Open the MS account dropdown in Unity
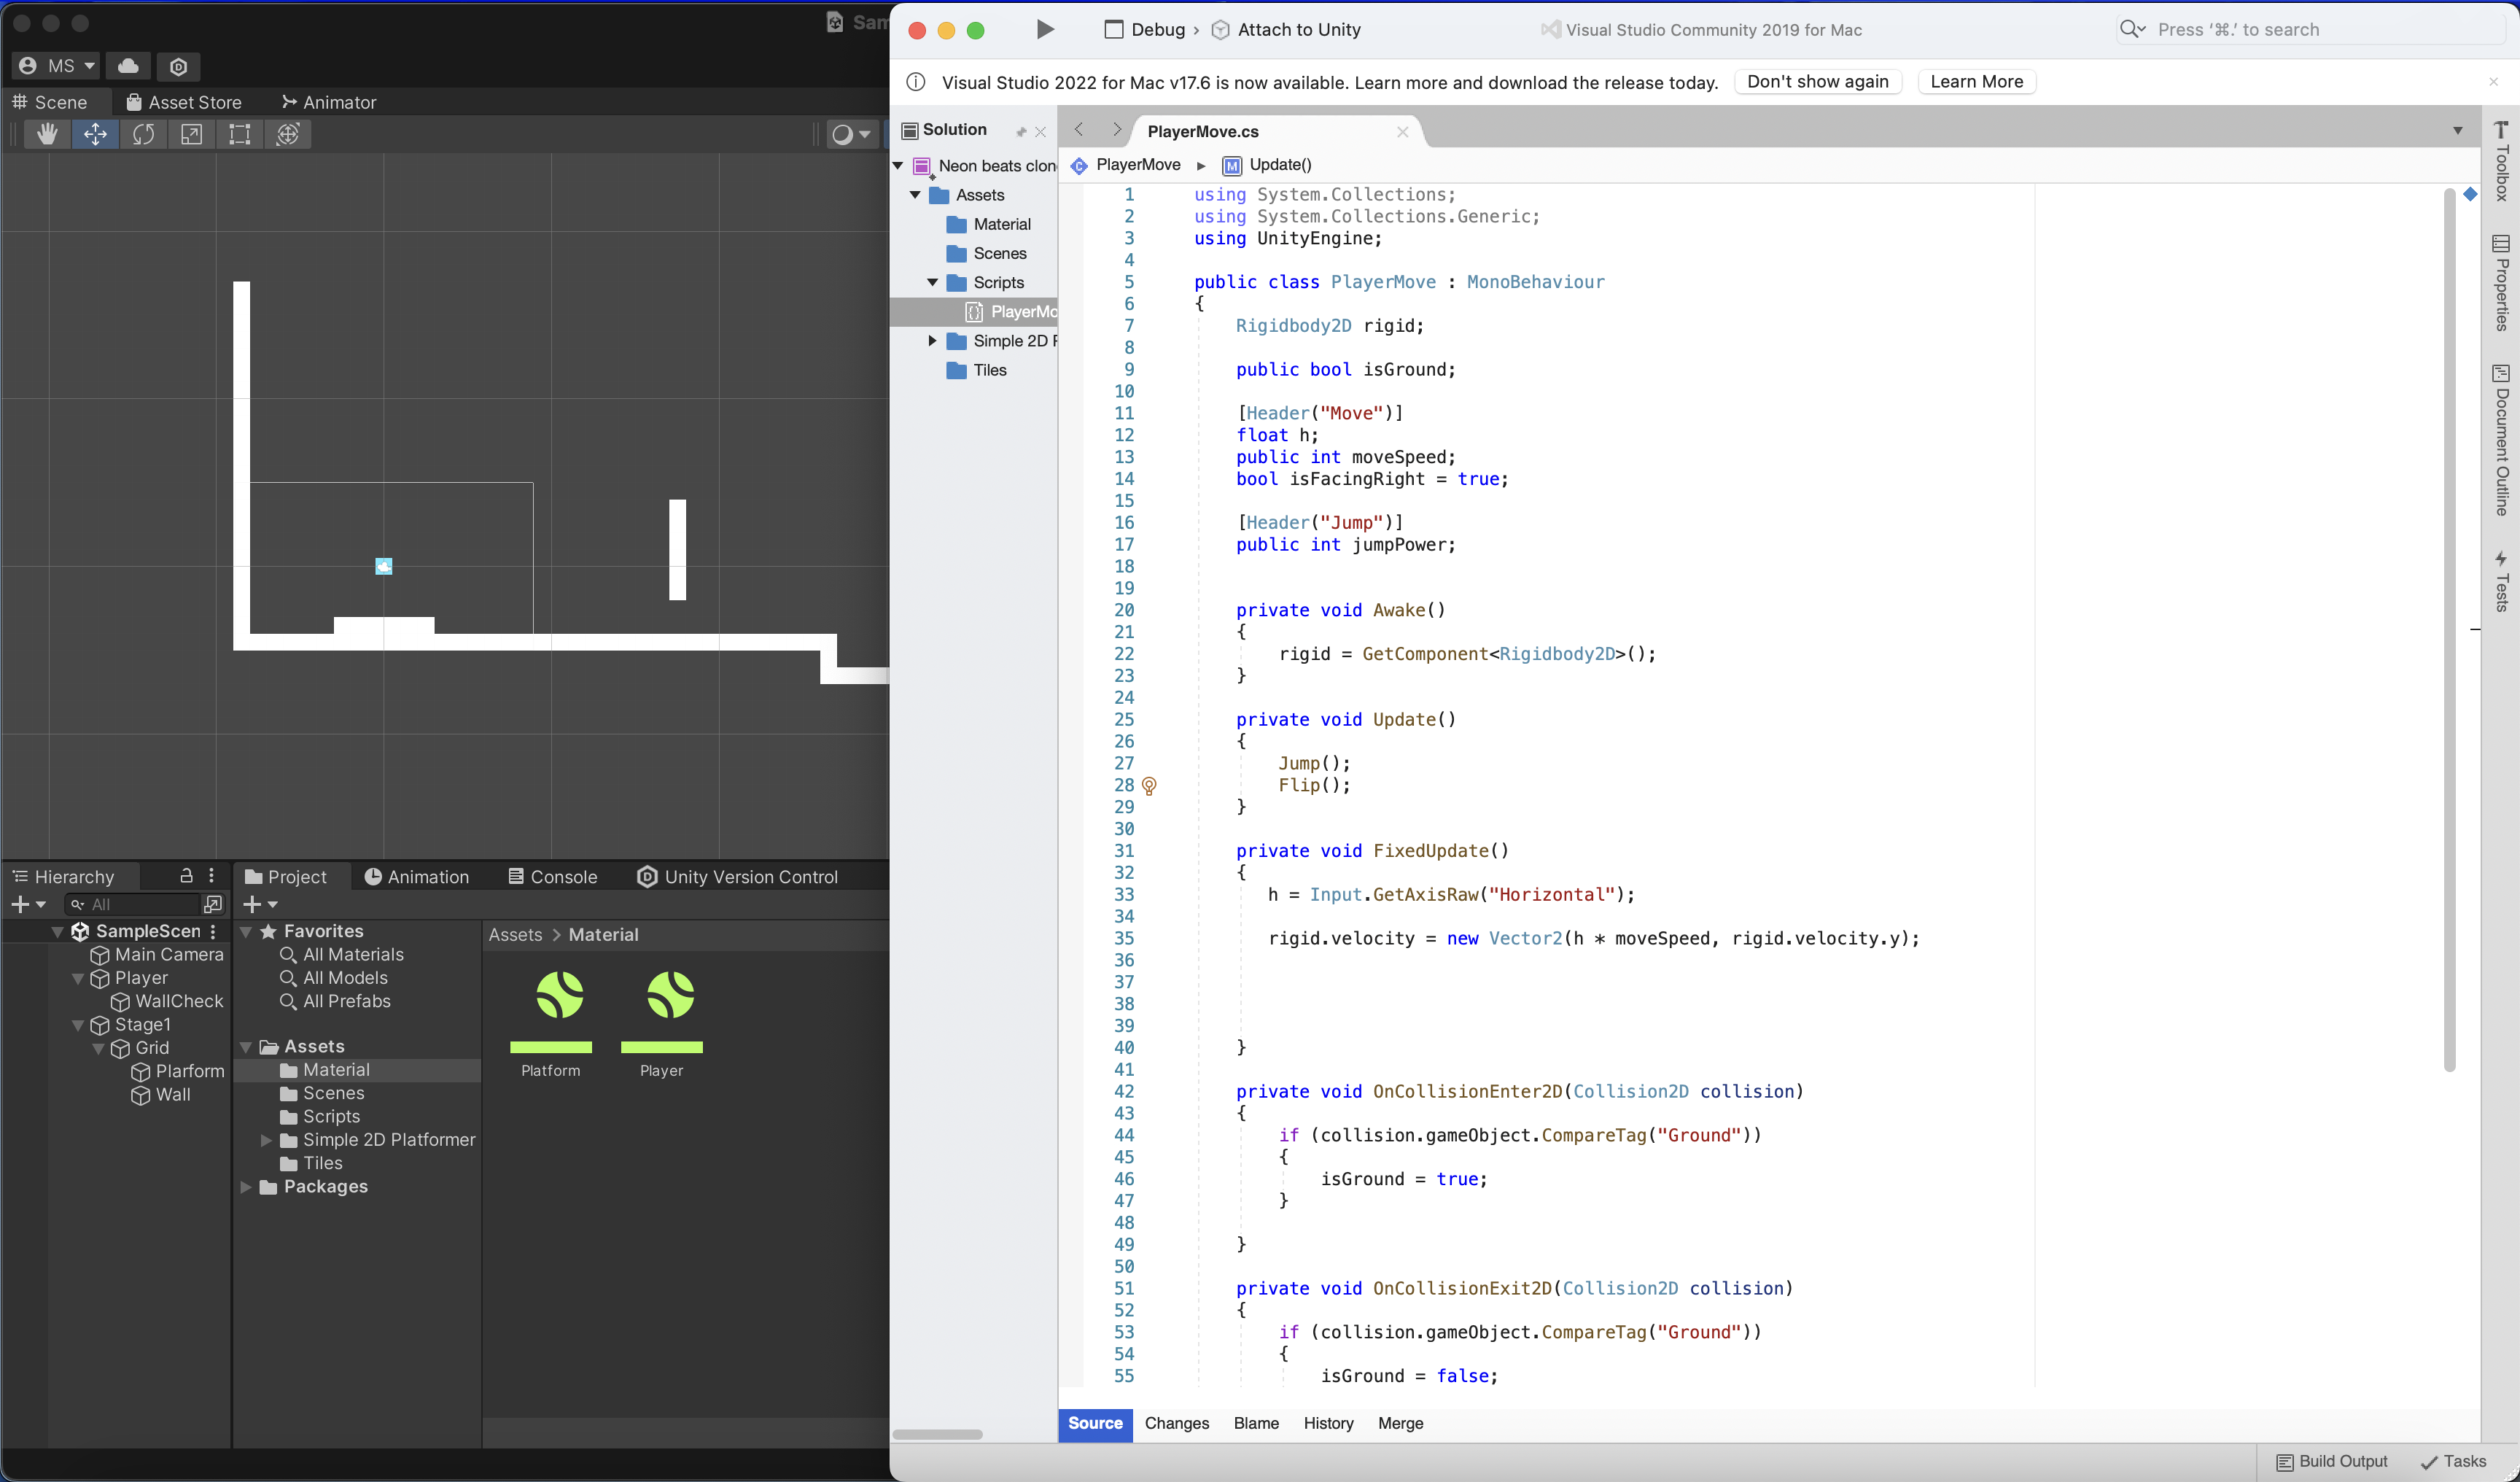The width and height of the screenshot is (2520, 1482). pos(57,66)
